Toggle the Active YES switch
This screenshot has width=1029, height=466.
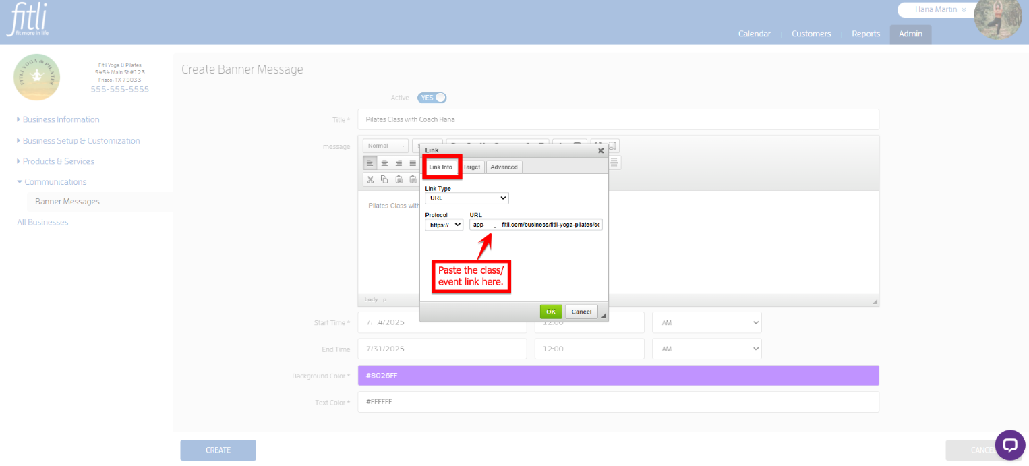(x=432, y=98)
